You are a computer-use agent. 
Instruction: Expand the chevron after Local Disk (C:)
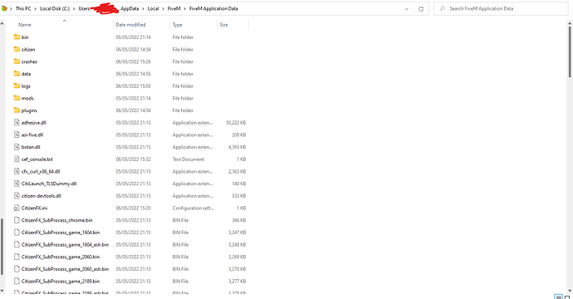(x=73, y=9)
